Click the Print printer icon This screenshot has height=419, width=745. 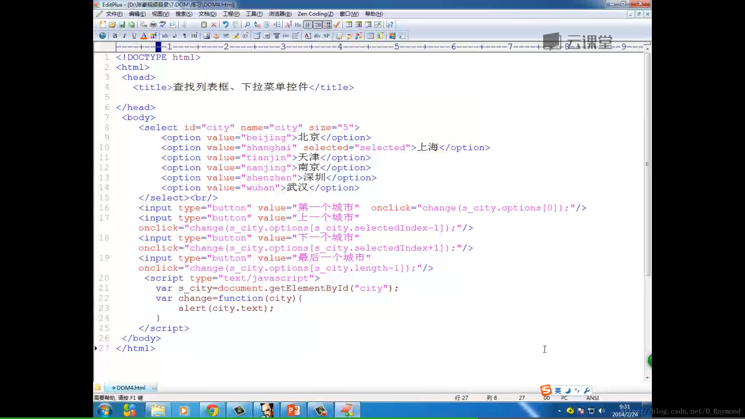tap(153, 24)
